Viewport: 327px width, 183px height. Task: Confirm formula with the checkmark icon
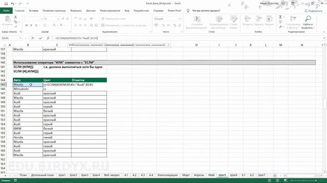pyautogui.click(x=40, y=38)
